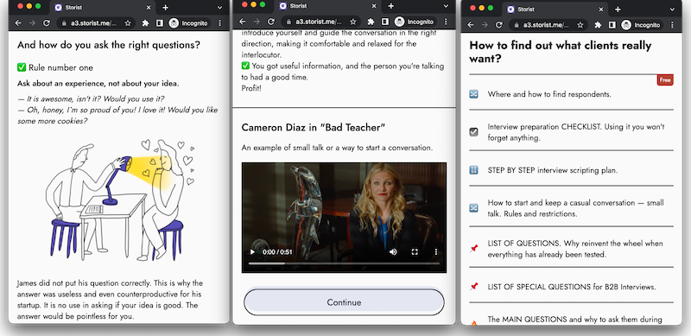This screenshot has width=691, height=336.
Task: Click the Continue button
Action: [344, 302]
